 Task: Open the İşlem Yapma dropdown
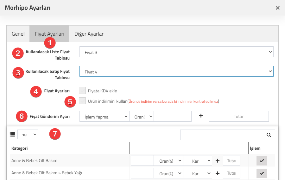coord(104,116)
